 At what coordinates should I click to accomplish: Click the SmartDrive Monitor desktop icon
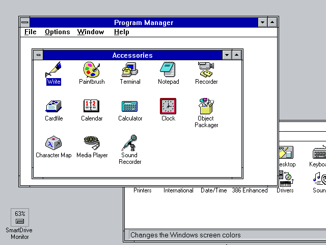20,217
